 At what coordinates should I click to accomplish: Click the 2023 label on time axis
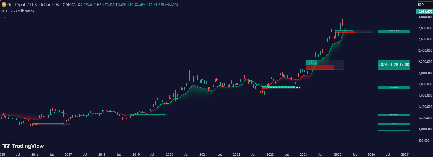point(270,155)
